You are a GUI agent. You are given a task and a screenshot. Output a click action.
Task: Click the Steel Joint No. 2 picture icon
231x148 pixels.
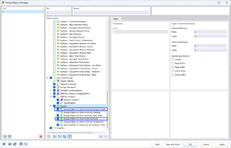click(x=61, y=125)
